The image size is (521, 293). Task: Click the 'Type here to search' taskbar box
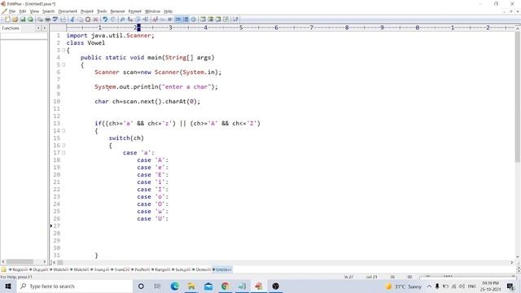[75, 286]
